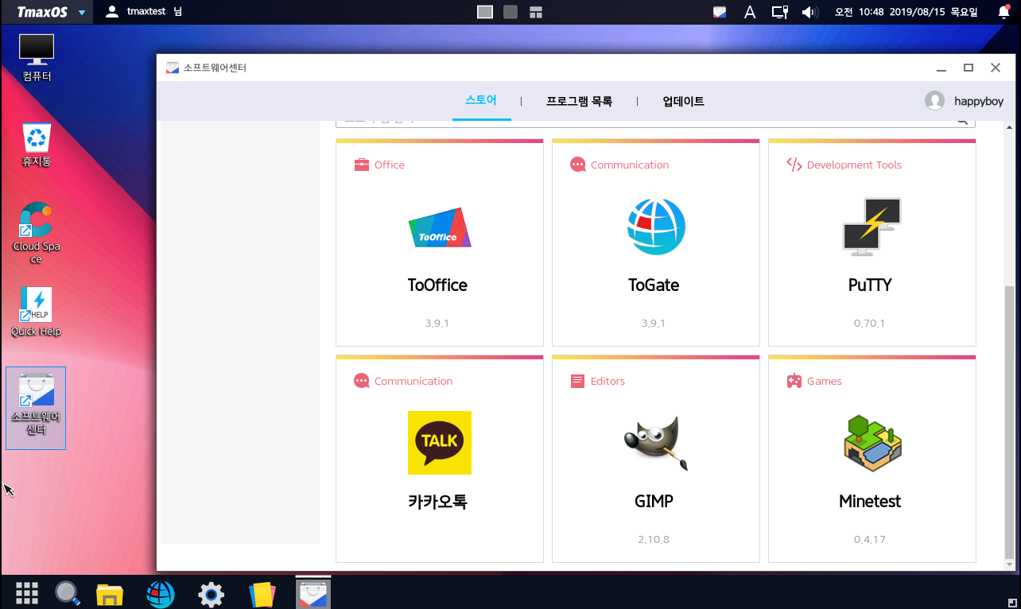The width and height of the screenshot is (1021, 609).
Task: Select the GIMP mascot icon
Action: [x=655, y=443]
